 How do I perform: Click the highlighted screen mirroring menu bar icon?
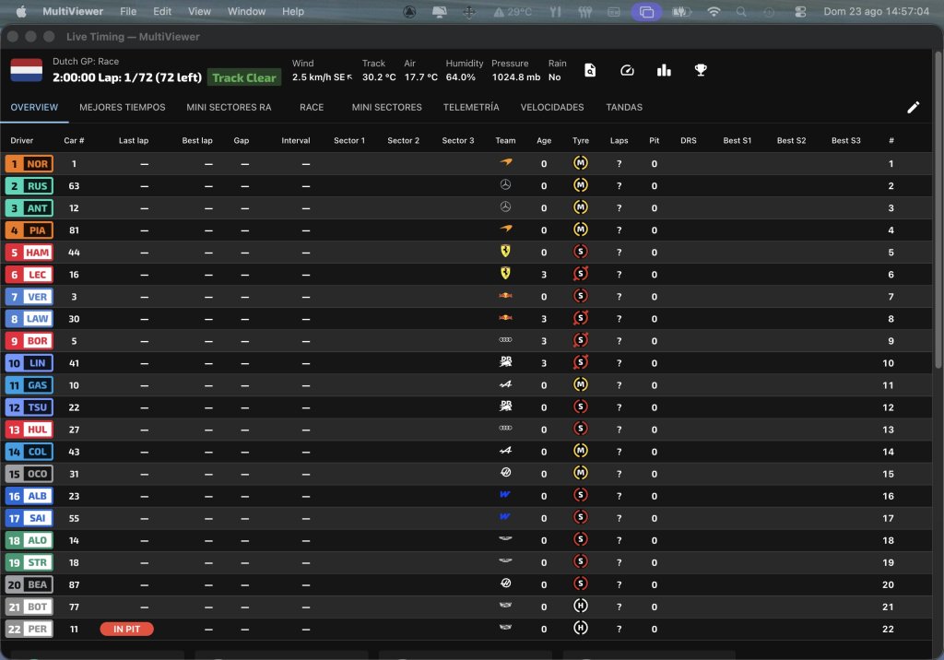pyautogui.click(x=646, y=11)
